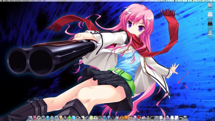The height and width of the screenshot is (121, 215).
Task: Open the Hilfe menu
Action: click(x=44, y=1)
